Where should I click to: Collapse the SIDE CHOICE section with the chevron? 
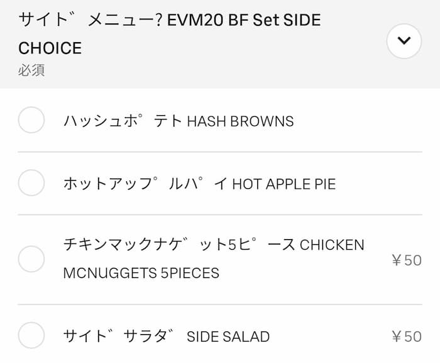click(x=404, y=41)
